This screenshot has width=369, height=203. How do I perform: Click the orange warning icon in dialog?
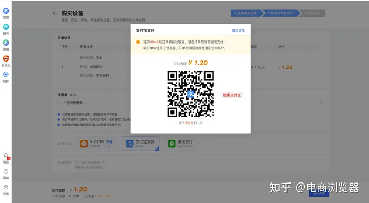tap(138, 42)
